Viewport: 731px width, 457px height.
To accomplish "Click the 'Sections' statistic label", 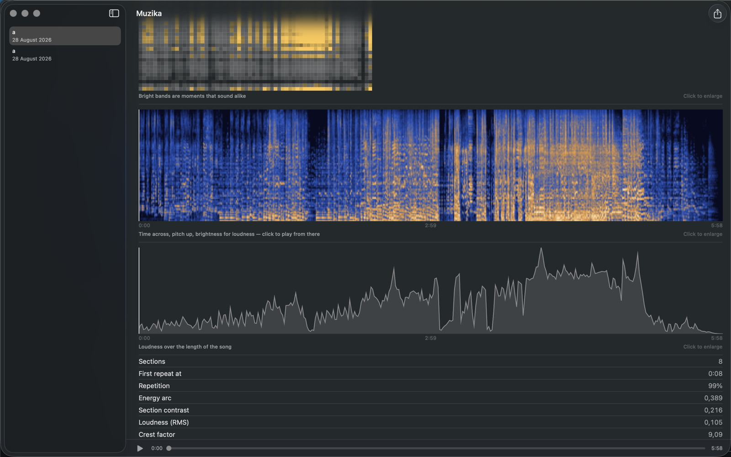I will click(152, 361).
